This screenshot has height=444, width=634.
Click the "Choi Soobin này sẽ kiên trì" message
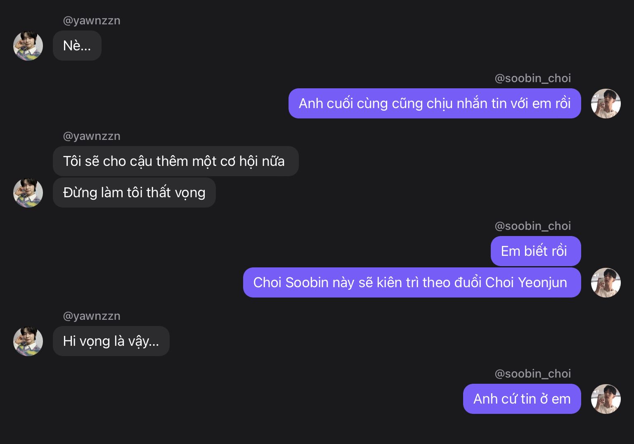(412, 283)
